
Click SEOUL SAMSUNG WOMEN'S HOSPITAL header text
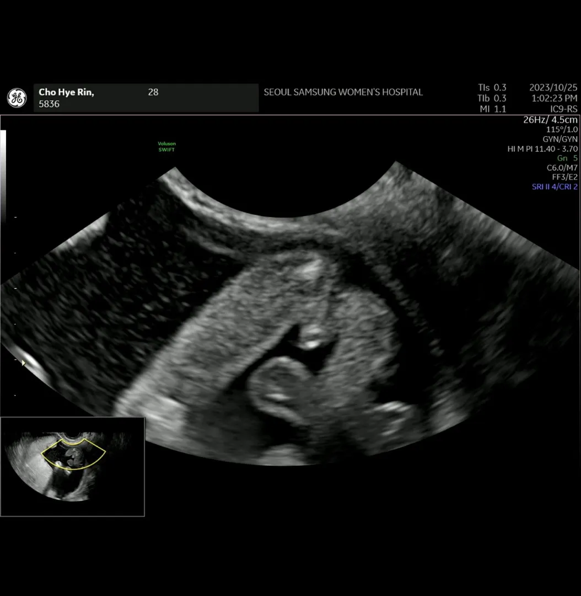343,92
